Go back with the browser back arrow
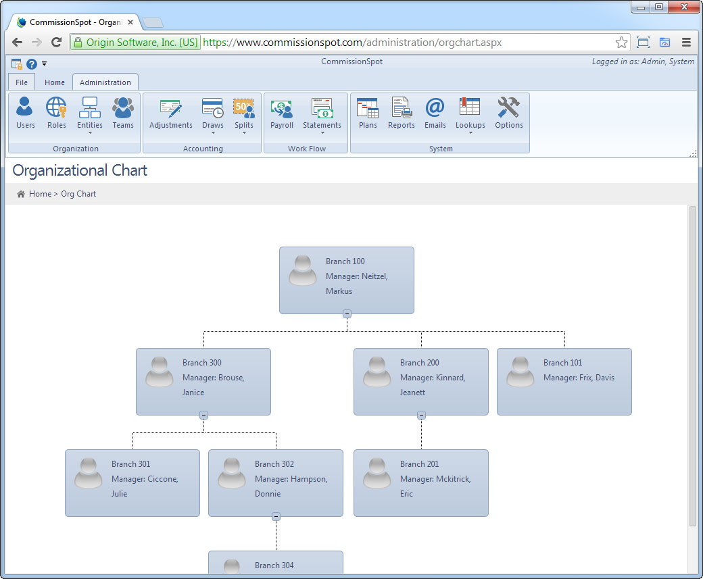Screen dimensions: 703x579 click(17, 42)
